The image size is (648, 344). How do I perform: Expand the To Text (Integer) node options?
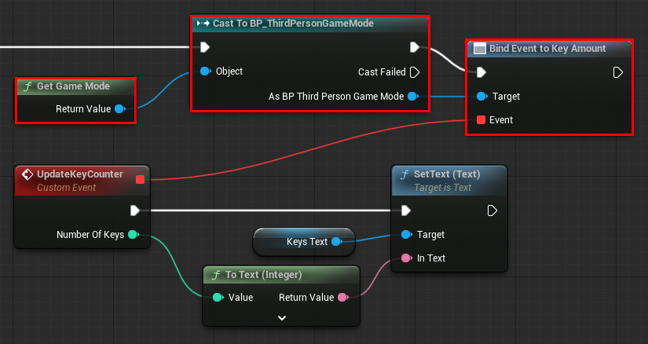[282, 317]
